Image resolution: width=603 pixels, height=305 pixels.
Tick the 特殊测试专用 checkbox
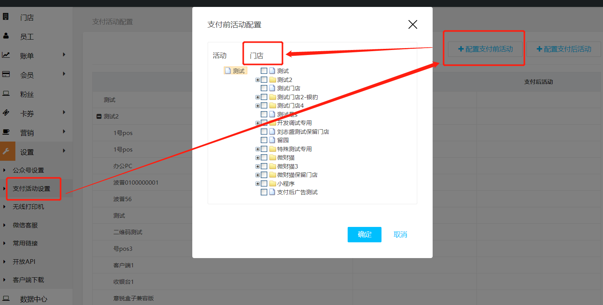pos(264,149)
